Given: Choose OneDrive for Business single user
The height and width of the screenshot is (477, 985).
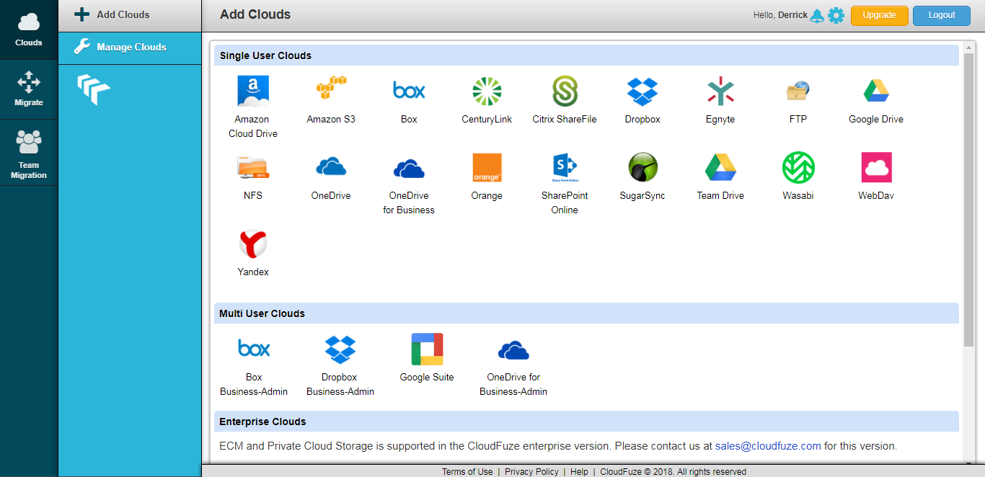Looking at the screenshot, I should click(x=409, y=169).
